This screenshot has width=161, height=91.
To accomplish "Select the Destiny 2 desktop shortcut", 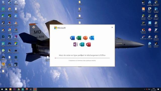I will (156, 30).
